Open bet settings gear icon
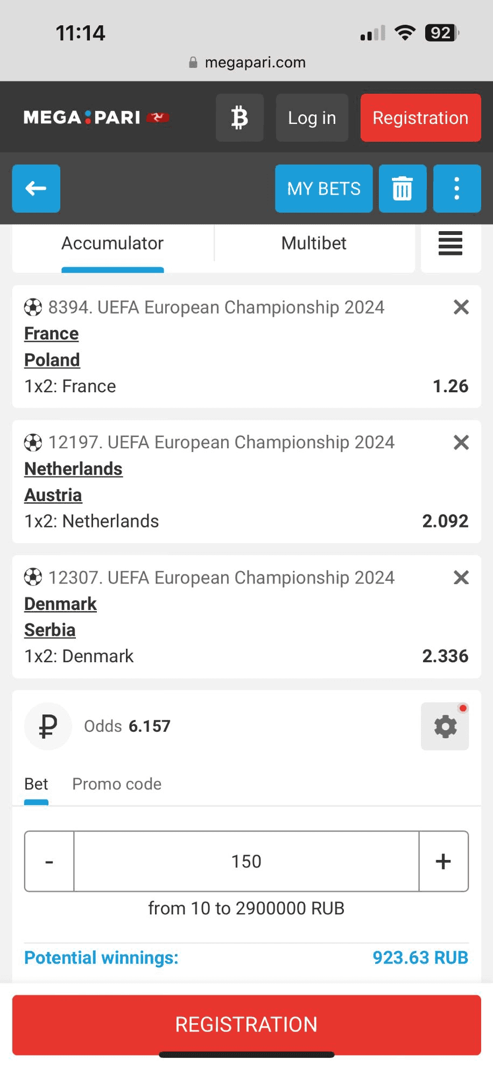 tap(445, 726)
